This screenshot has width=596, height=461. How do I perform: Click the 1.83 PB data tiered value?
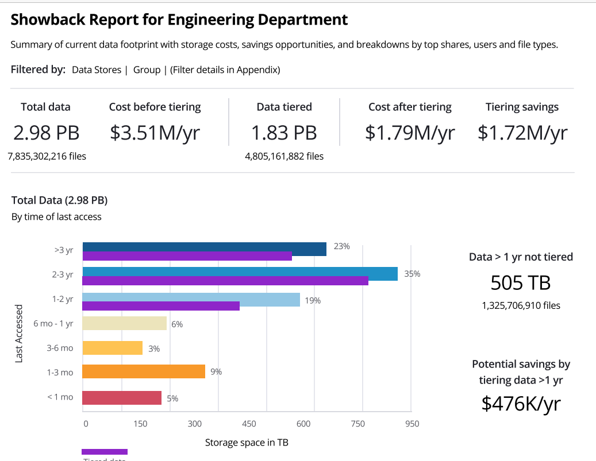pos(284,133)
